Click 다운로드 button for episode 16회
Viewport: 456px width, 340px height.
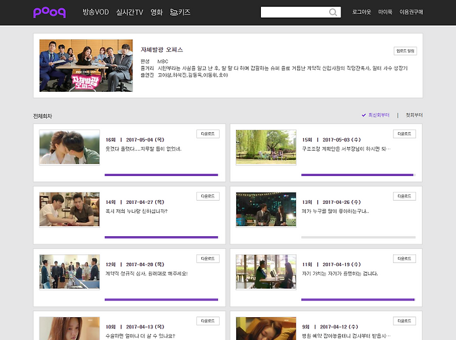coord(208,134)
